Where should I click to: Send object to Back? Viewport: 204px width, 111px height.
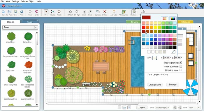84,12
